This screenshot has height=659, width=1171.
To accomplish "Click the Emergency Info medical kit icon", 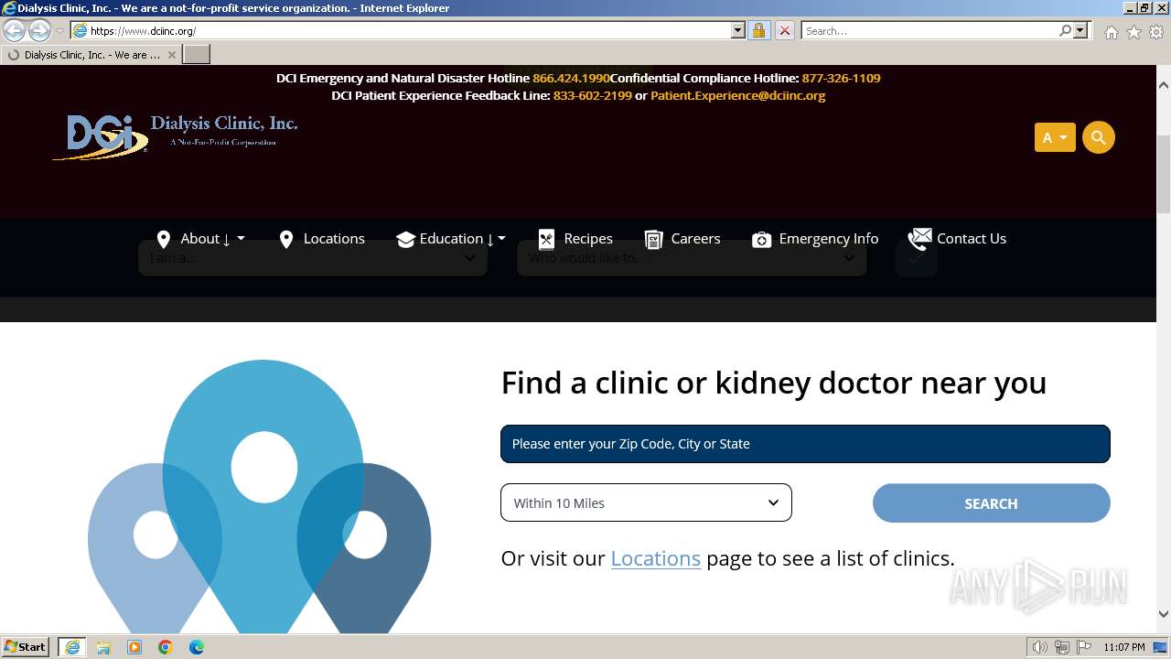I will (x=761, y=239).
